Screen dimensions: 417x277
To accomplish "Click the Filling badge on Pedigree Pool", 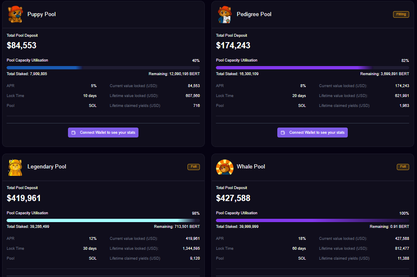I will pos(401,14).
